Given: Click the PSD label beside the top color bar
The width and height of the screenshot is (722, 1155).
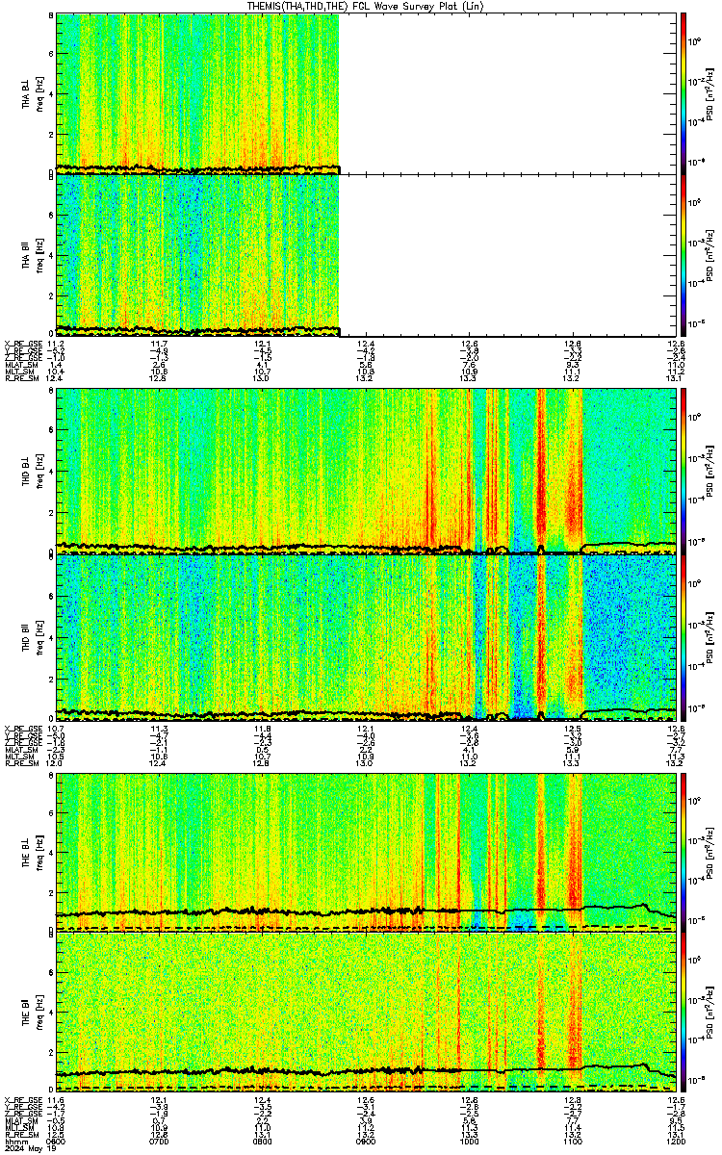Looking at the screenshot, I should pos(709,93).
